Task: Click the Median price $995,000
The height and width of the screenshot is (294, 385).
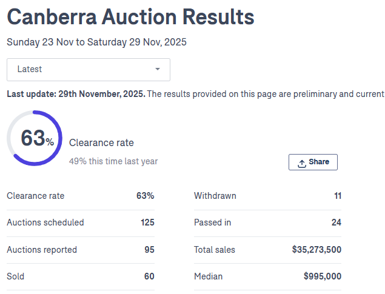Action: tap(323, 276)
